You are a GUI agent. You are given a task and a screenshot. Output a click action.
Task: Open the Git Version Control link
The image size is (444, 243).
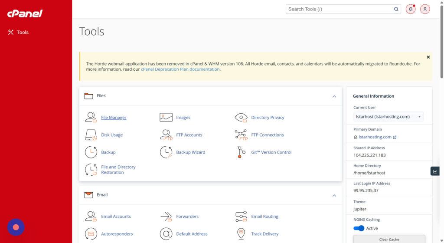tap(271, 152)
